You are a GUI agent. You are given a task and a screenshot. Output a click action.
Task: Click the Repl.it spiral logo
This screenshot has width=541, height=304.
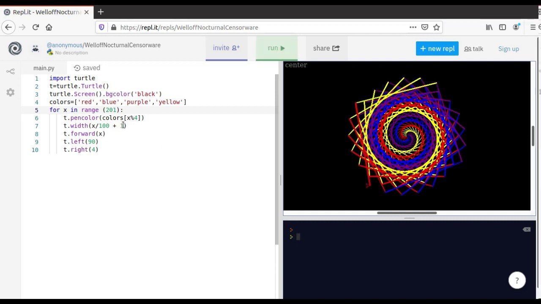click(x=15, y=49)
